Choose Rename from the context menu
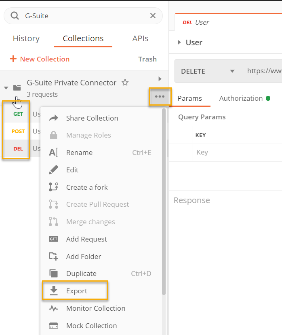This screenshot has height=335, width=282. coord(101,153)
